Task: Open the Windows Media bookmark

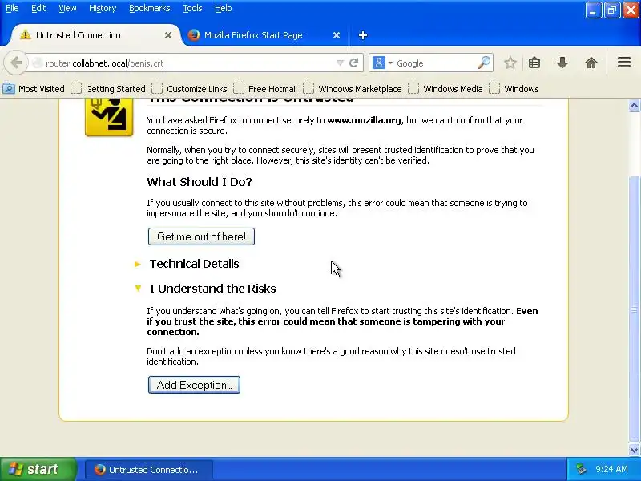Action: 445,89
